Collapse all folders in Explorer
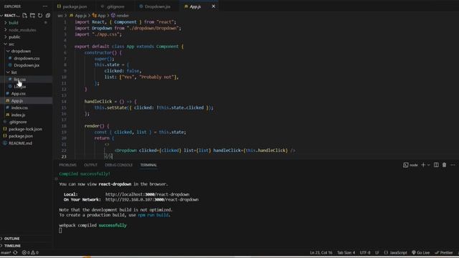This screenshot has width=459, height=258. (x=48, y=15)
